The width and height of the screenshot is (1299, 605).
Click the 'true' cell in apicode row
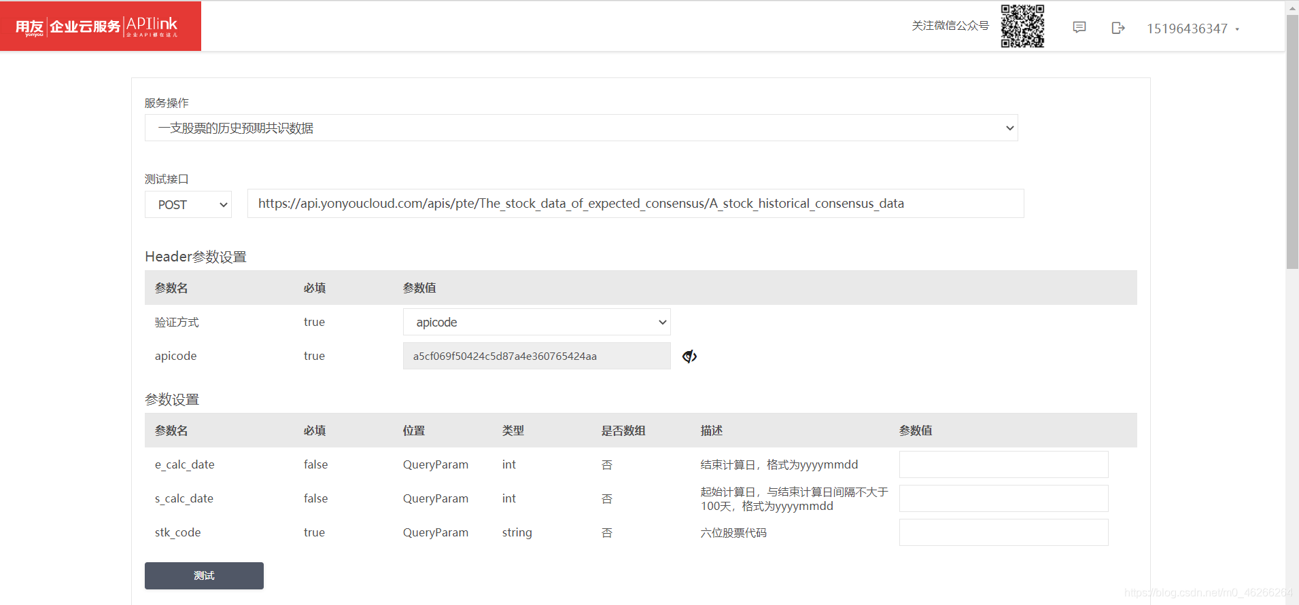coord(314,356)
